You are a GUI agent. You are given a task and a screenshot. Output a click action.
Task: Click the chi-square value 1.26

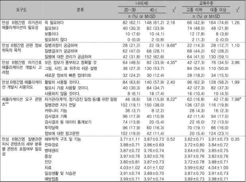tap(235, 23)
